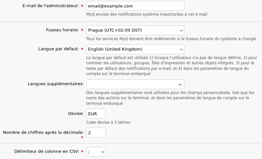Click the 'Tous les services MyQ' help text
Image resolution: width=262 pixels, height=159 pixels.
[171, 39]
